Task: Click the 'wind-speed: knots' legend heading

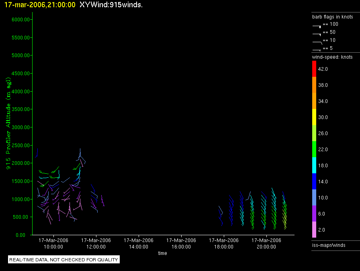Action: (332, 57)
